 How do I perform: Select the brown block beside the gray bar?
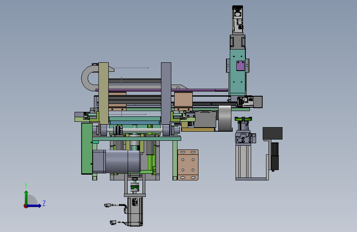point(183,100)
